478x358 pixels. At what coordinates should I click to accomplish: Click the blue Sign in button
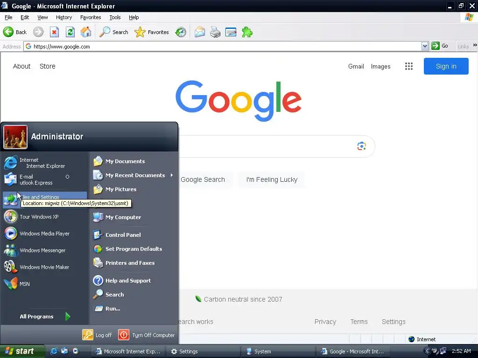446,66
